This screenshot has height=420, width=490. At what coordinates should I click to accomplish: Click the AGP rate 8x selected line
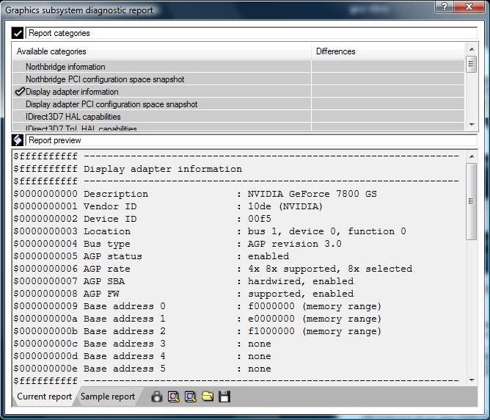pyautogui.click(x=213, y=269)
